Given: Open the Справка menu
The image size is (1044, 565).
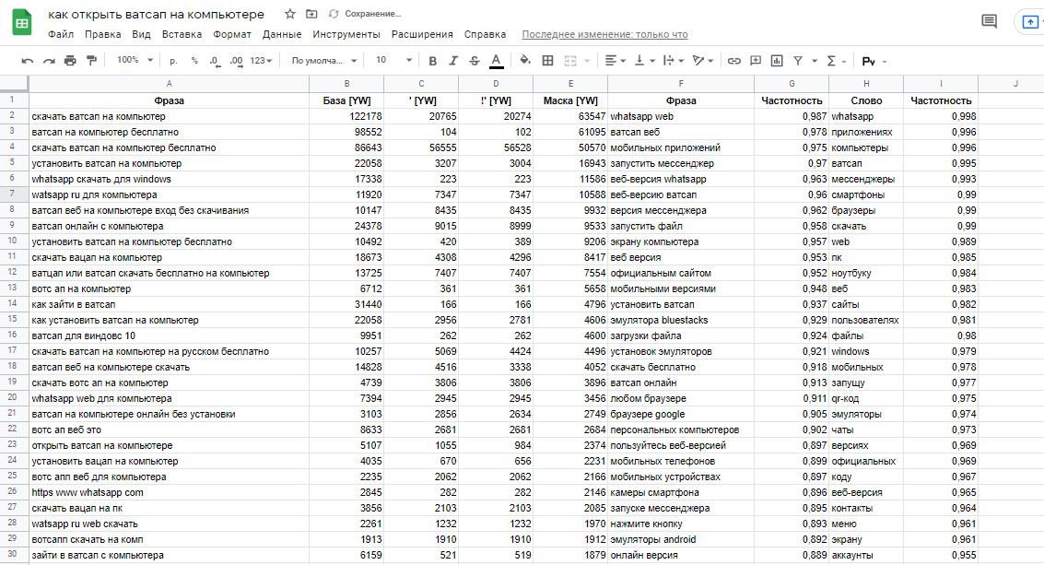Looking at the screenshot, I should tap(485, 34).
